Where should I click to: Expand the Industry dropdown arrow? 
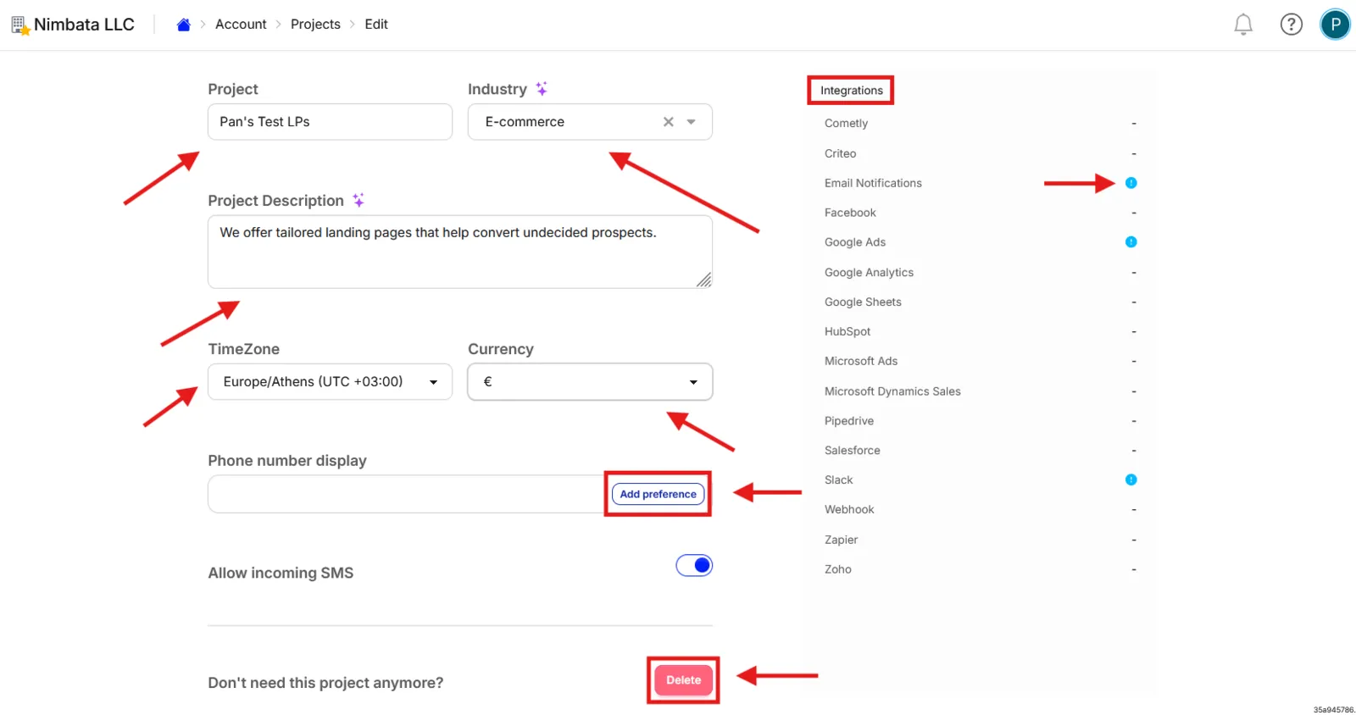692,122
